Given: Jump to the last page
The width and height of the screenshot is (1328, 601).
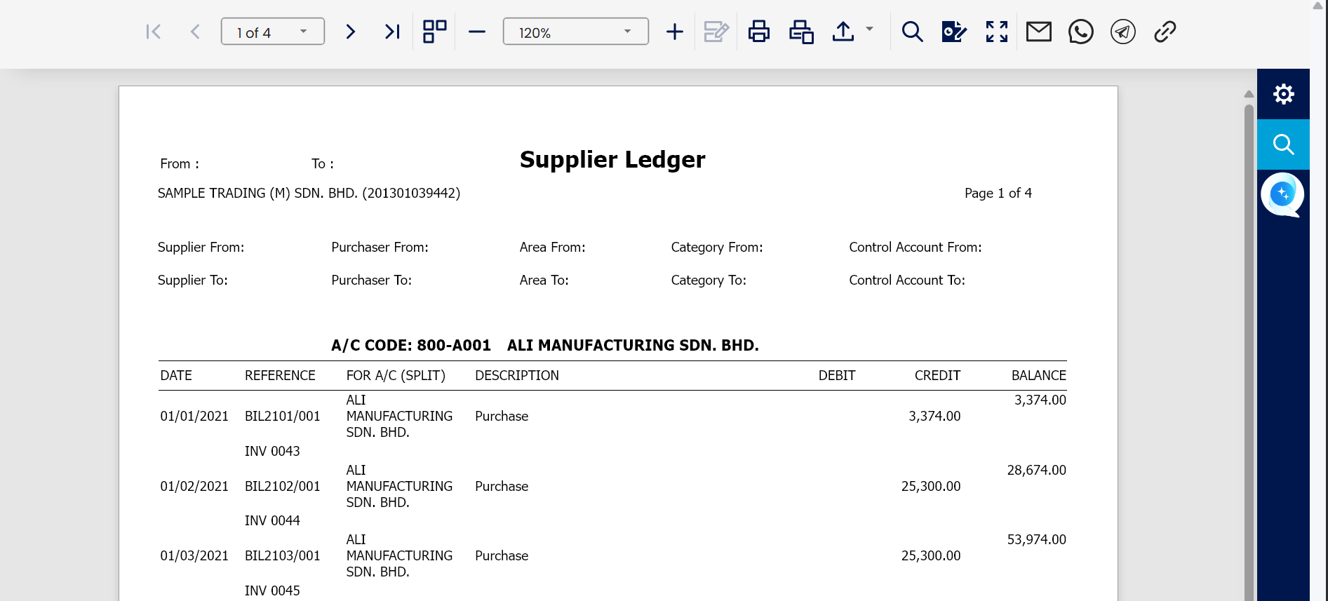Looking at the screenshot, I should (392, 32).
